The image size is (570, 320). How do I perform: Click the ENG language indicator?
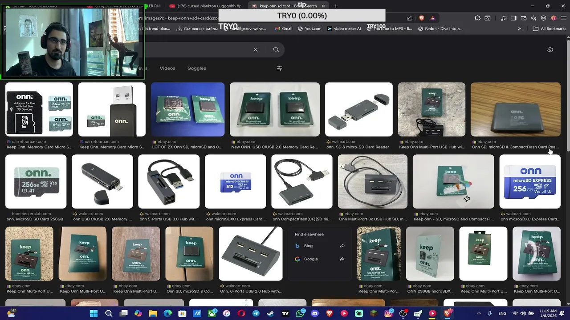coord(502,313)
